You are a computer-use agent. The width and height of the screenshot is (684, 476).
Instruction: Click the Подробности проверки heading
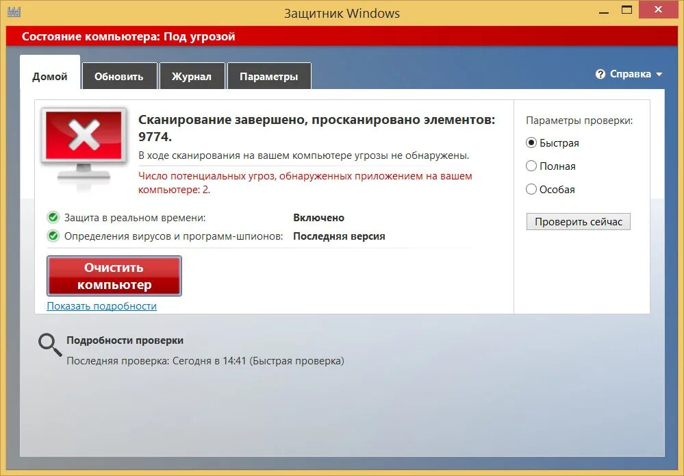tap(125, 340)
